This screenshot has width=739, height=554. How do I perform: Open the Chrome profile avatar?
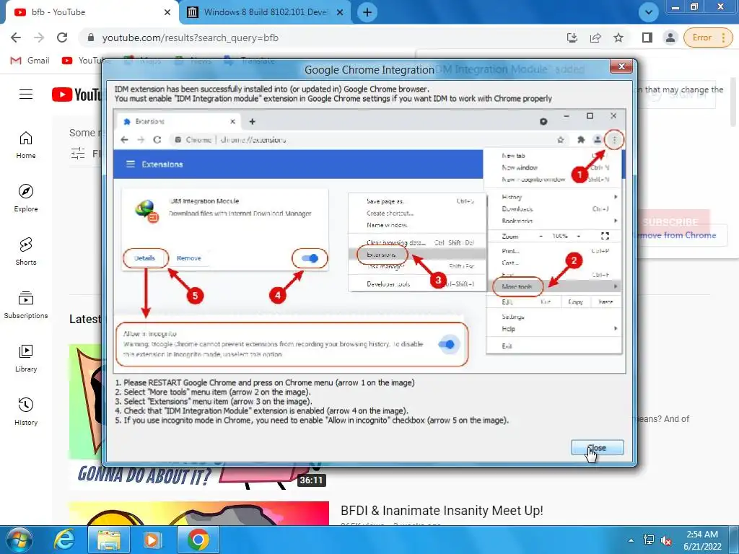pos(670,38)
